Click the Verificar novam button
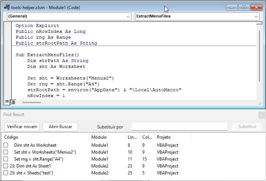 22,127
